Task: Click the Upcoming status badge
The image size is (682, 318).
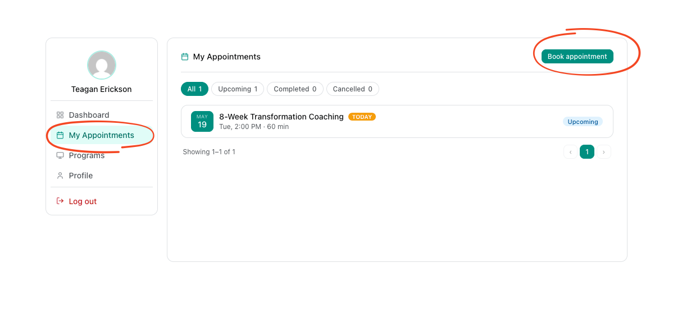Action: 583,122
